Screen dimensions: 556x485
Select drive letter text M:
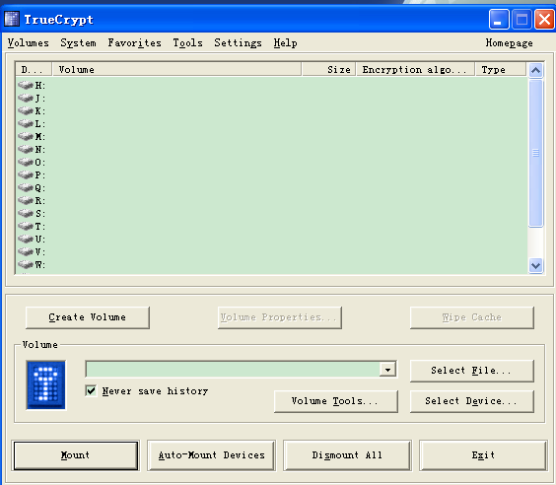pos(40,136)
